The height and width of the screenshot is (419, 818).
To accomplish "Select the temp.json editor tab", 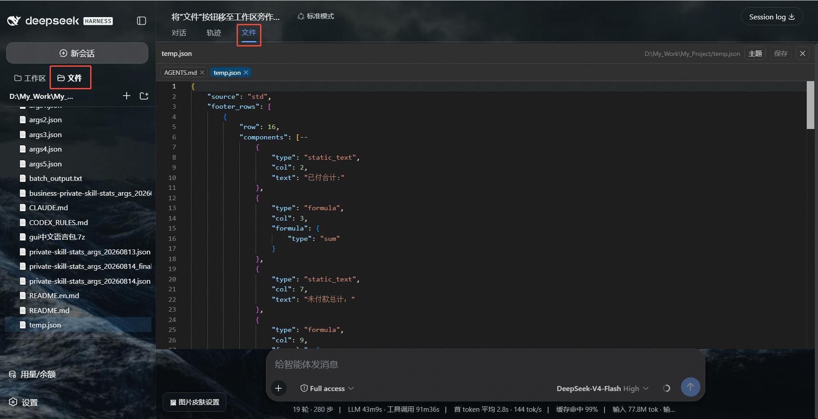I will coord(227,73).
